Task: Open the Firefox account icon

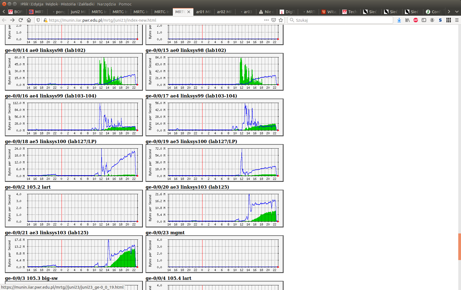Action: tap(432, 20)
